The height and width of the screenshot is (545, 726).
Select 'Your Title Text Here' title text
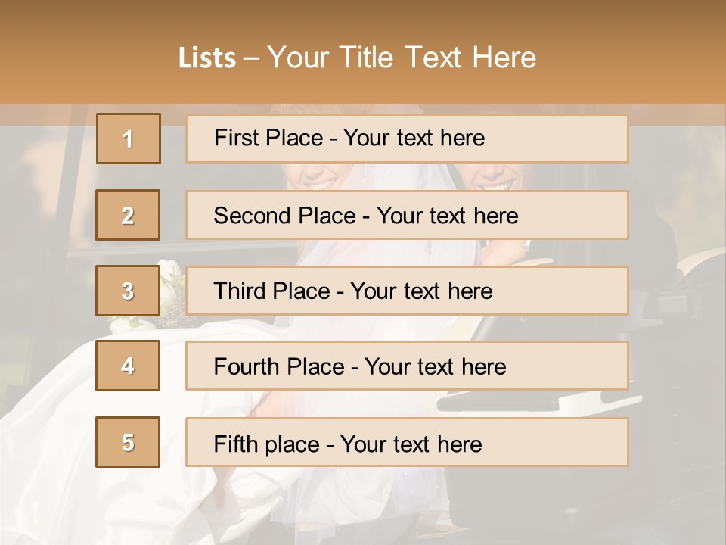coord(402,58)
